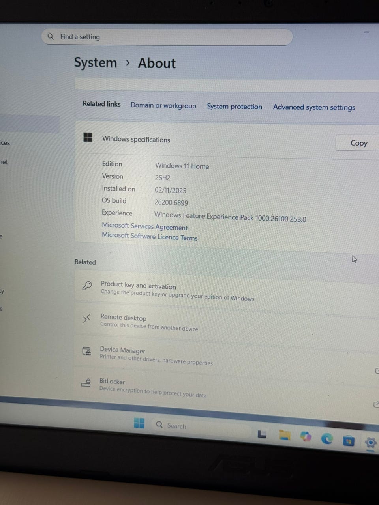Click the OS build number 26200.6899
Screen dimensions: 379x505
(x=171, y=202)
